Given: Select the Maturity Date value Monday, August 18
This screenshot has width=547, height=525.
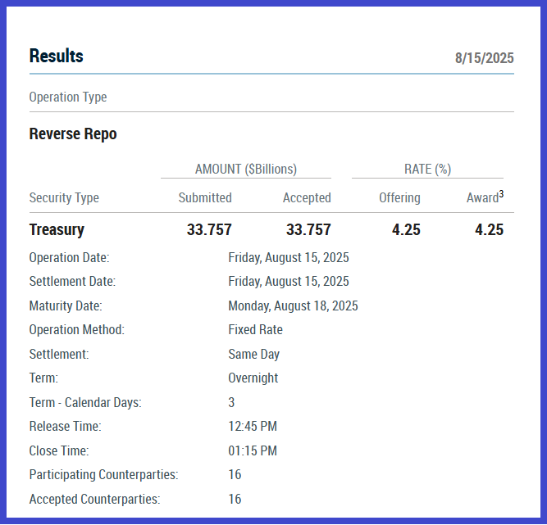Looking at the screenshot, I should pos(293,306).
